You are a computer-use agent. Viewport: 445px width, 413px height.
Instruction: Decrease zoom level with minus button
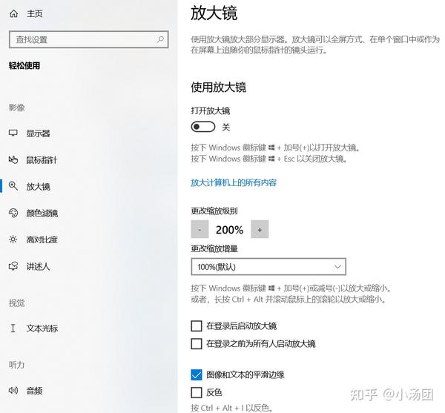[x=200, y=229]
